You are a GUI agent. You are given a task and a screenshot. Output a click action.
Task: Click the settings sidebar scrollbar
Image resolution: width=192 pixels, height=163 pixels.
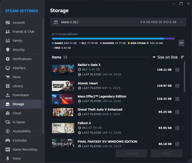[43, 76]
